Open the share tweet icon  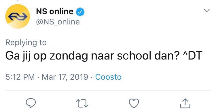click(185, 103)
